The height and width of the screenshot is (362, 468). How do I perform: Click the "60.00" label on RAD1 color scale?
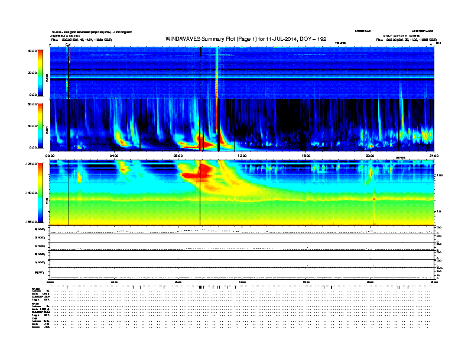[32, 104]
